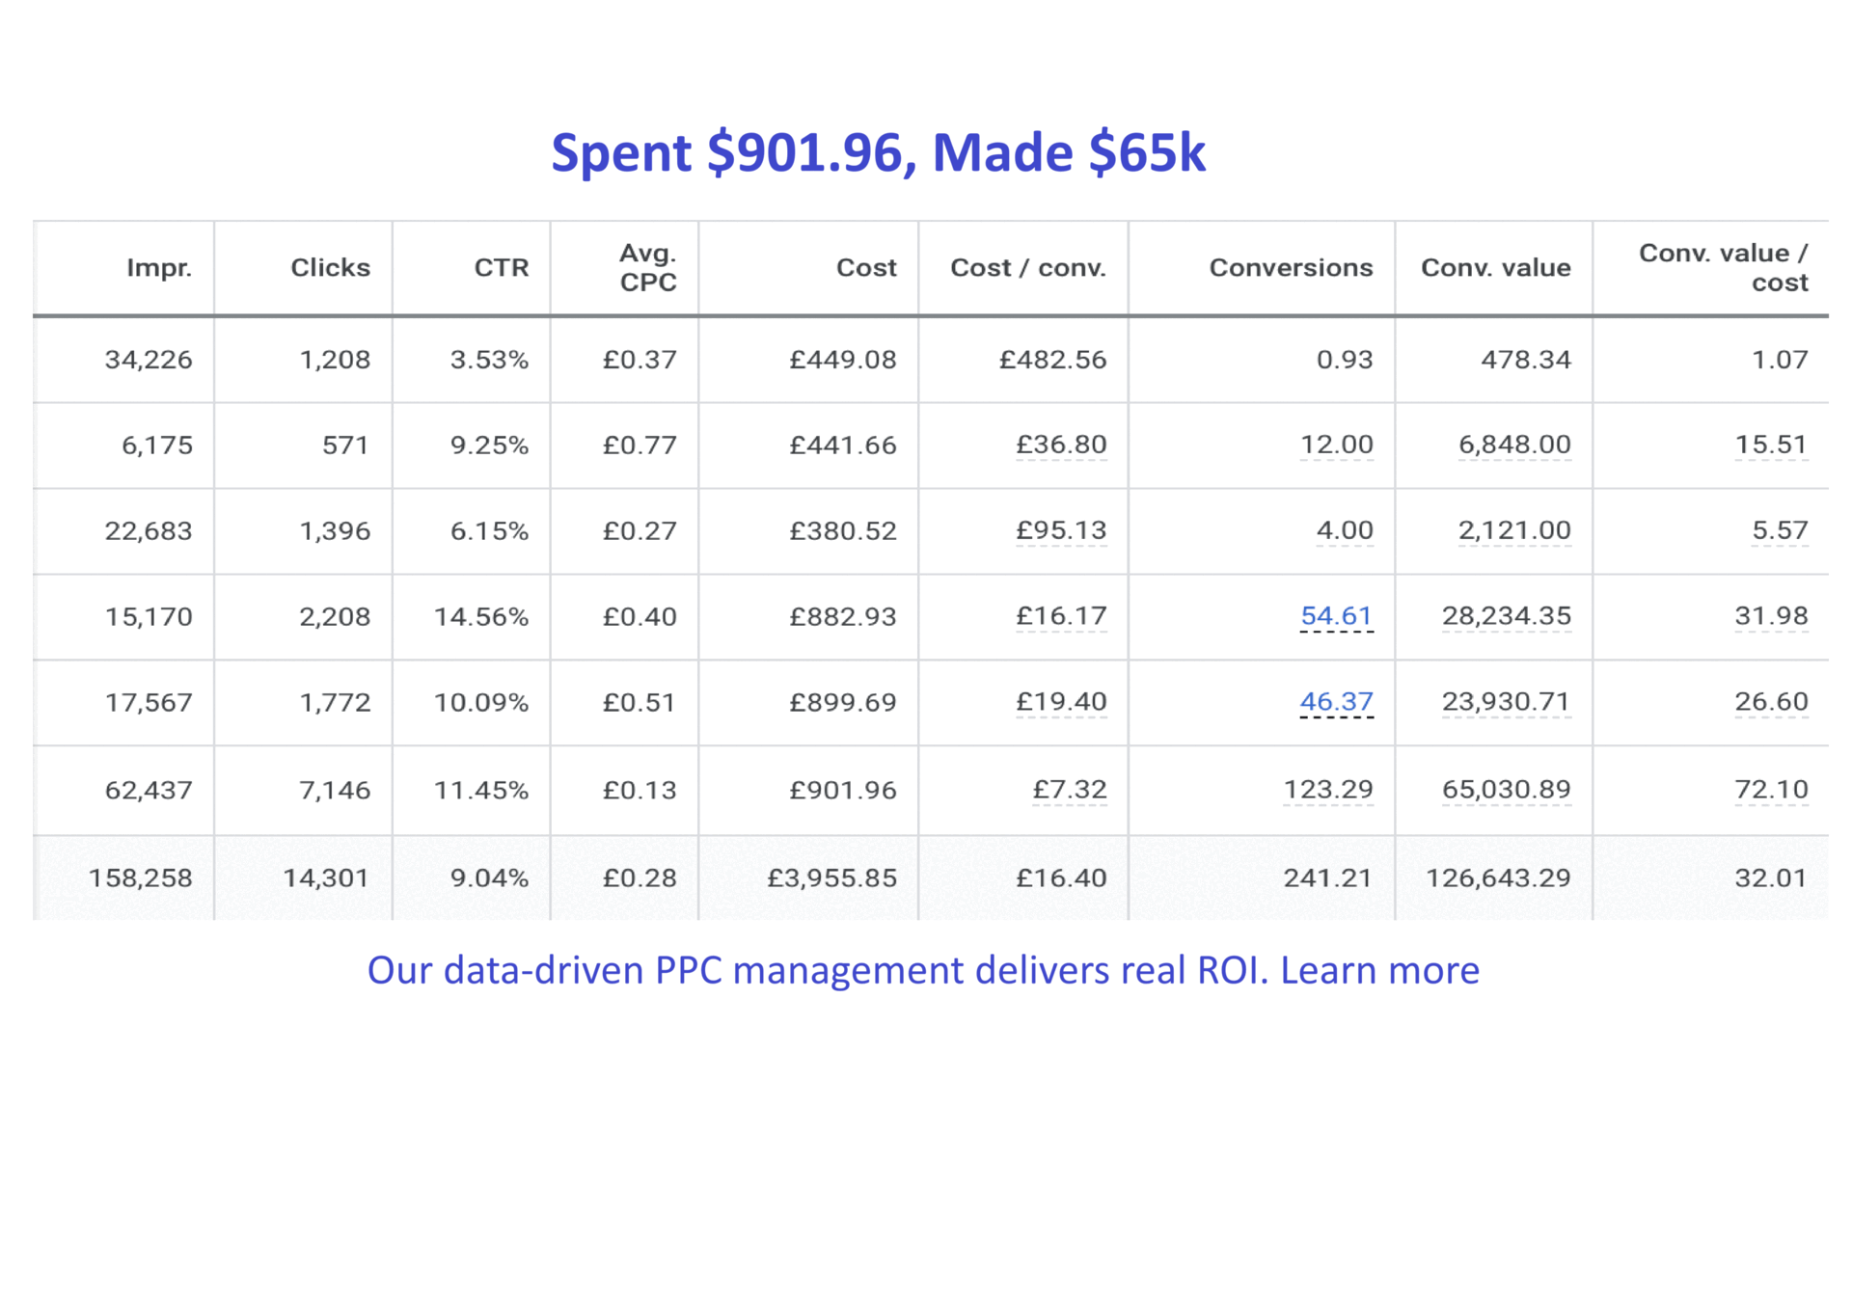Image resolution: width=1852 pixels, height=1296 pixels.
Task: Click the Cost column header
Action: click(865, 267)
